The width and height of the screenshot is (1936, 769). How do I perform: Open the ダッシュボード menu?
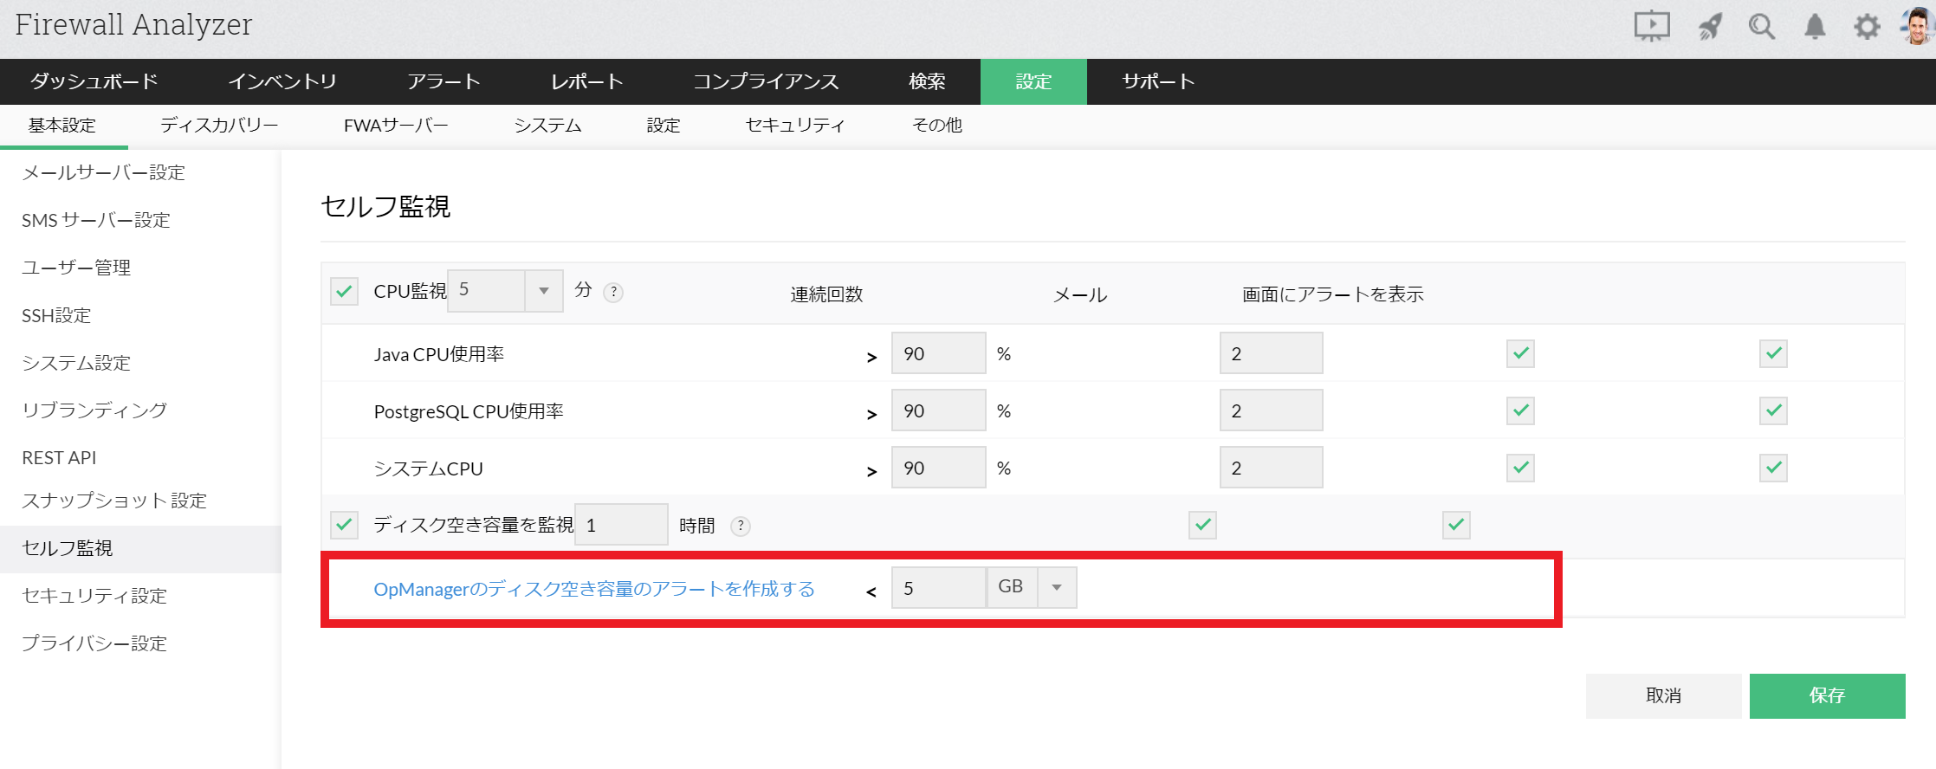94,81
